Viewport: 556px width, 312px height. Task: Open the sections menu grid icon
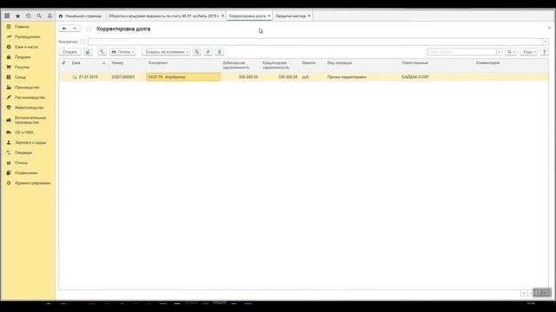tap(7, 16)
